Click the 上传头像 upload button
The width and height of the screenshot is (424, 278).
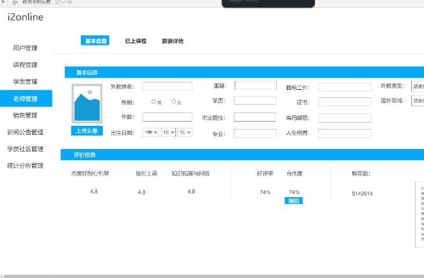[87, 131]
